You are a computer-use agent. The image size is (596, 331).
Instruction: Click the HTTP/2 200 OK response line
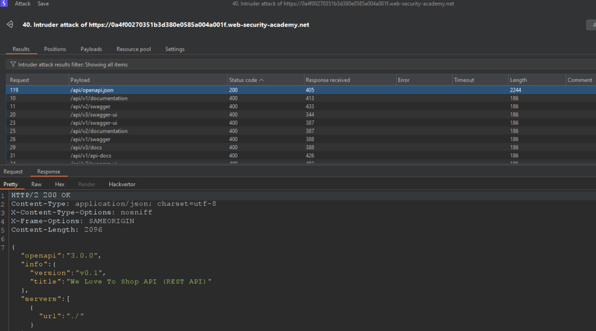click(x=40, y=195)
